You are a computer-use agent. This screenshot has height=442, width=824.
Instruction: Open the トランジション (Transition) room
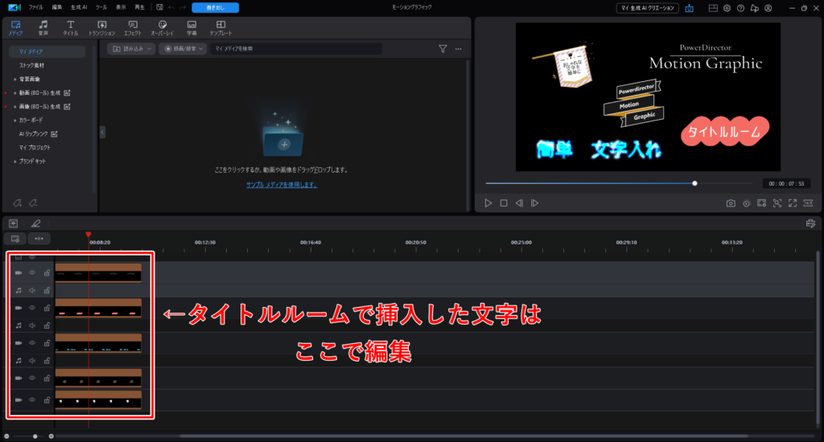click(101, 28)
